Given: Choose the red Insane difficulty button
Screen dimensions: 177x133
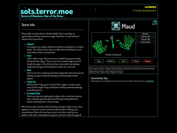Looking at the screenshot, I should point(147,61).
